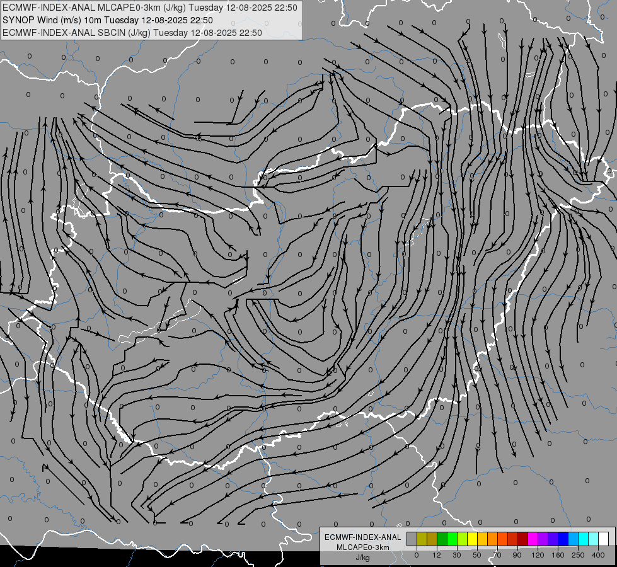Click legend tick value 400

pyautogui.click(x=598, y=555)
